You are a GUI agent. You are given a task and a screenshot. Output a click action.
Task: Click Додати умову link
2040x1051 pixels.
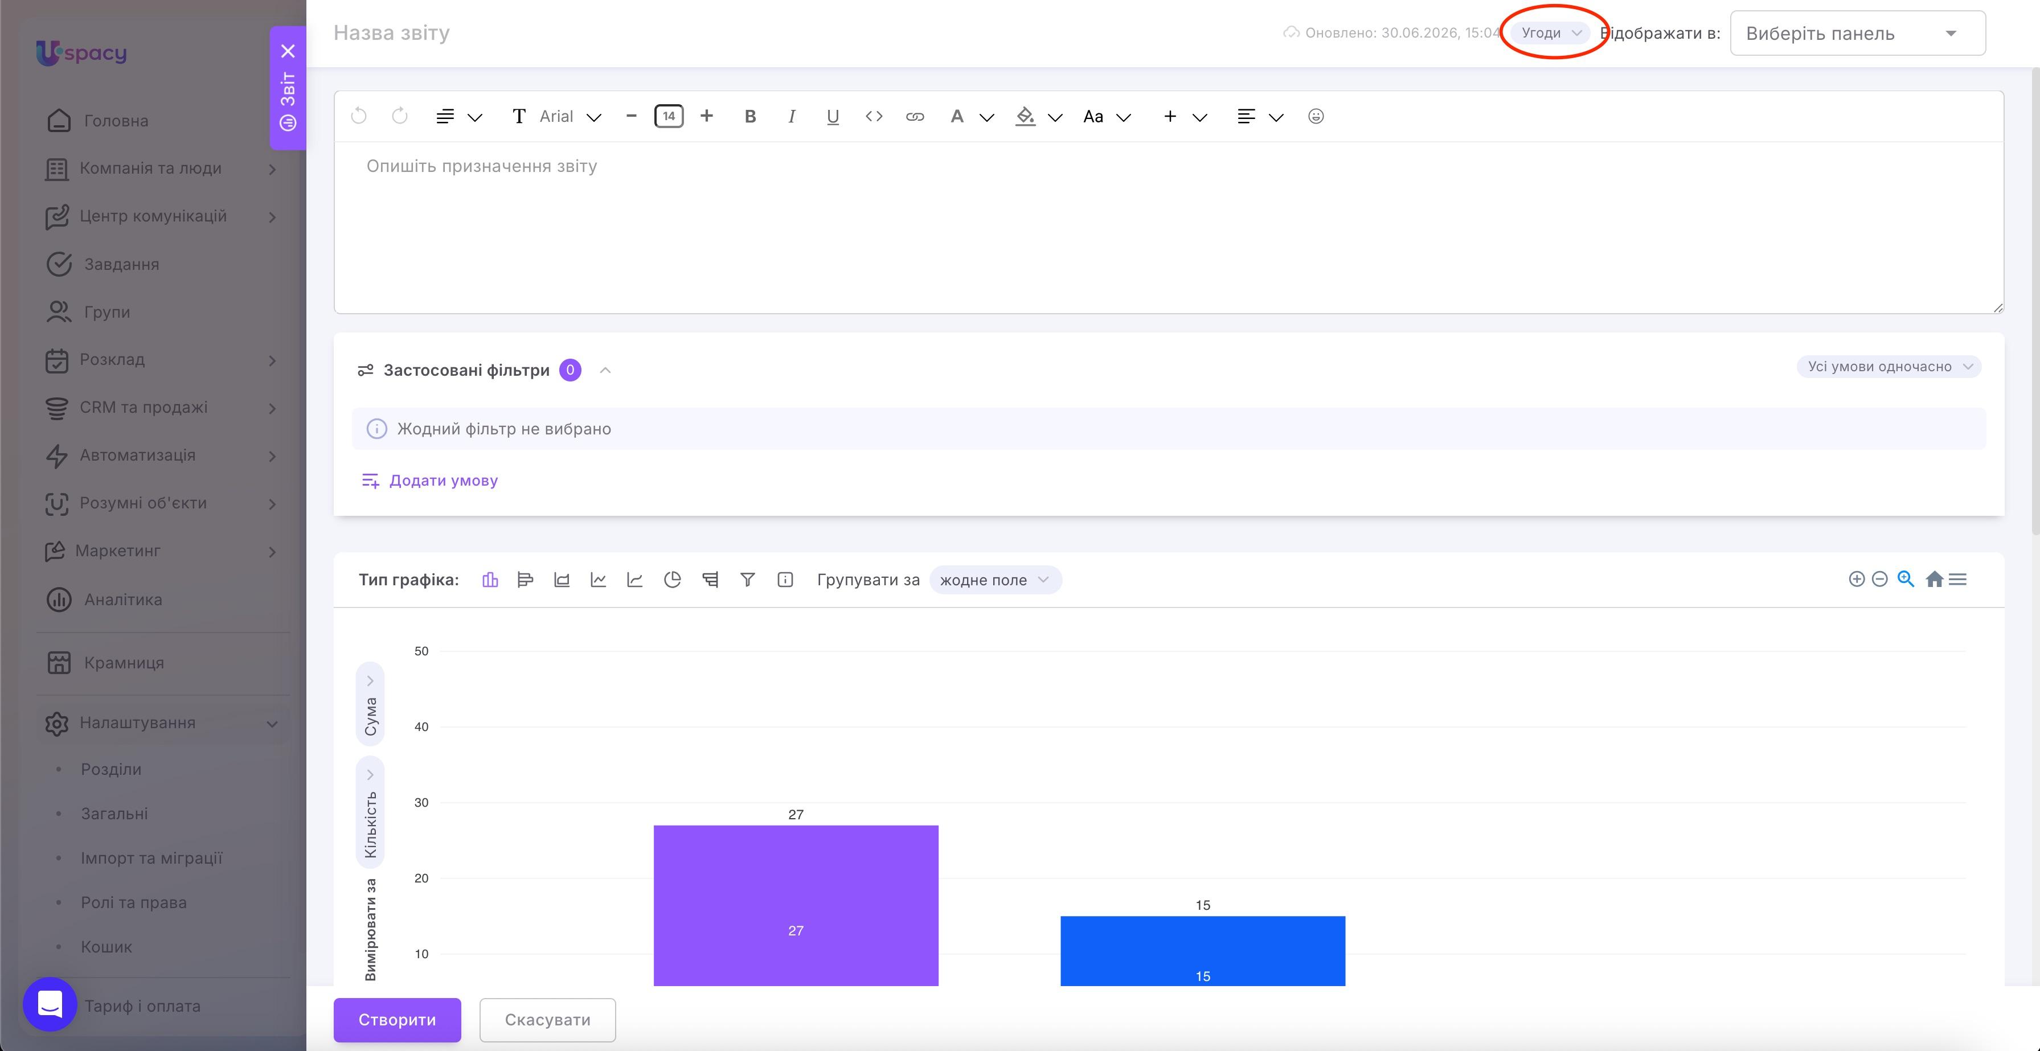[x=430, y=481]
